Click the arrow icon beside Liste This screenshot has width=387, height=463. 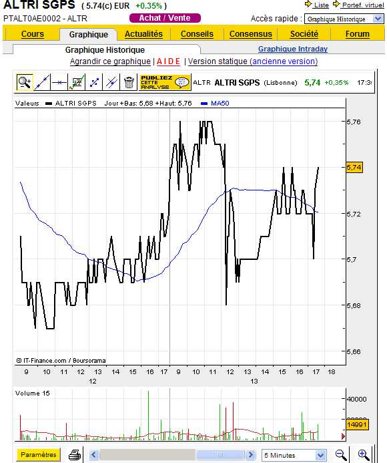(x=308, y=4)
